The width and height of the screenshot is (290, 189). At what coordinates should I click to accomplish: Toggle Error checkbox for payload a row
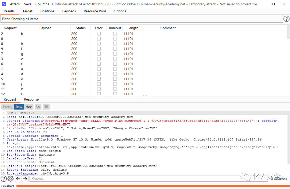99,69
